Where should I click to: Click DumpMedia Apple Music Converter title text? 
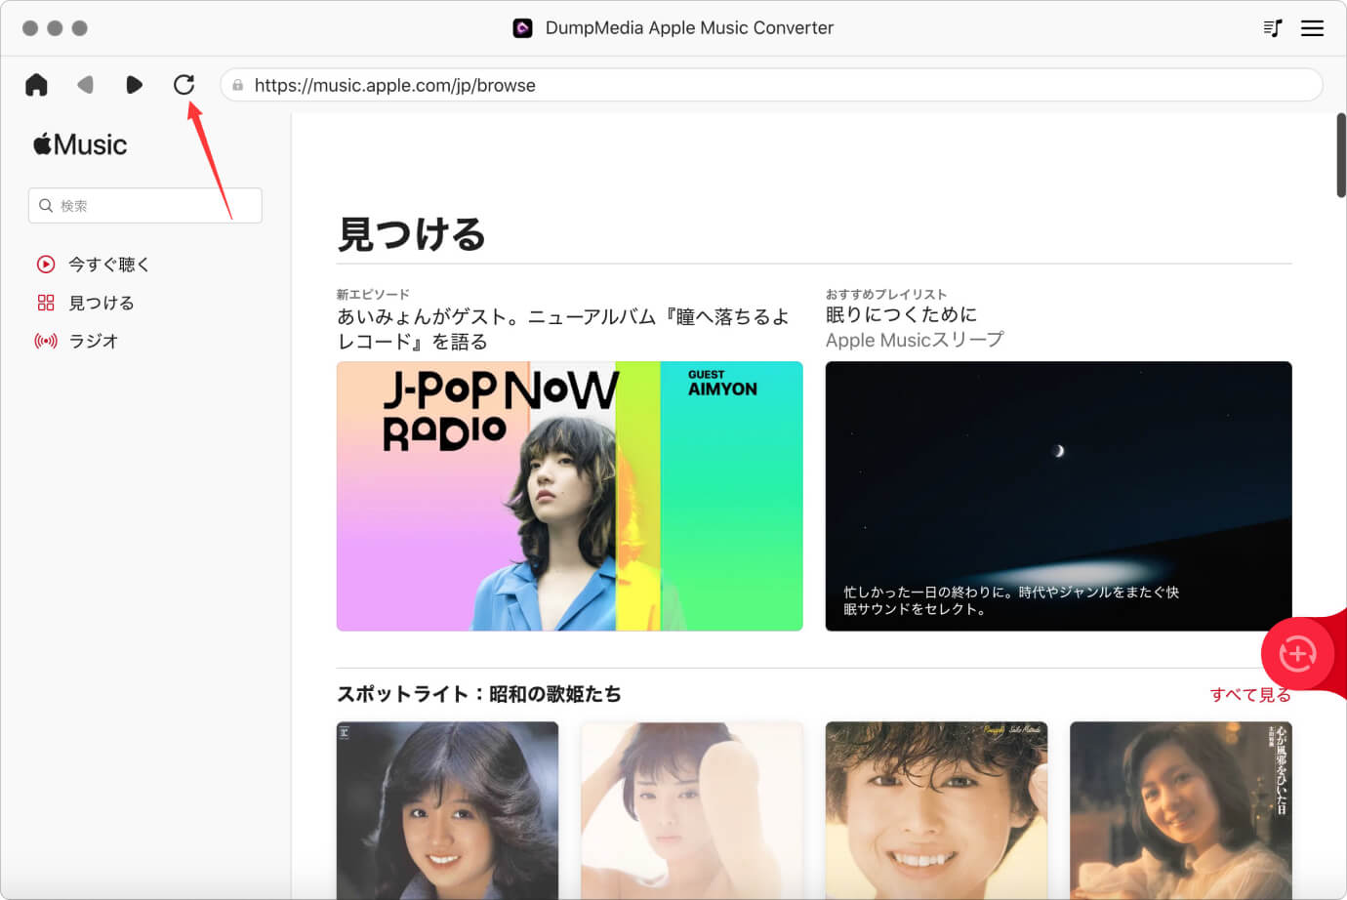tap(689, 28)
